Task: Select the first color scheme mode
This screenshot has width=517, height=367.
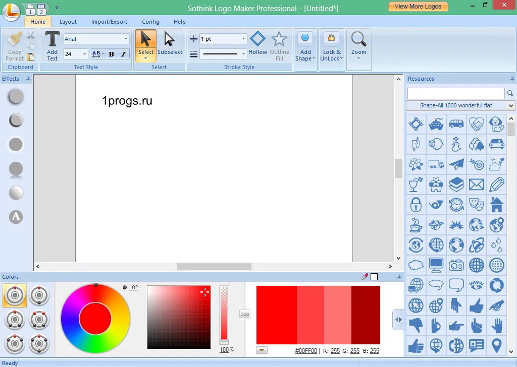Action: coord(15,295)
